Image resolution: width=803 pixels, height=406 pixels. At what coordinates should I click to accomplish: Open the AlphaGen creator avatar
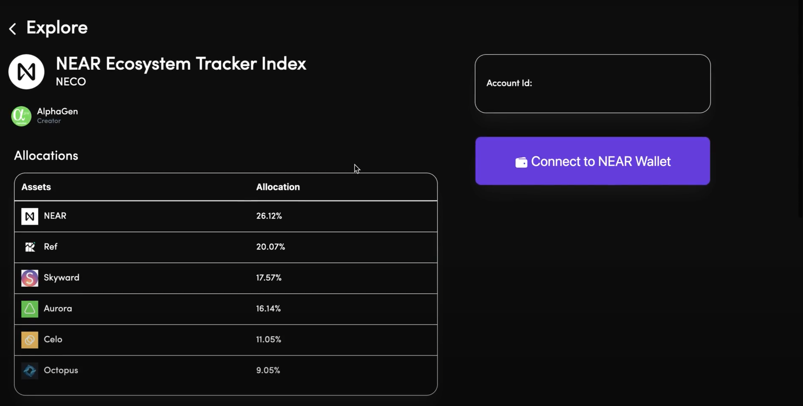[21, 116]
